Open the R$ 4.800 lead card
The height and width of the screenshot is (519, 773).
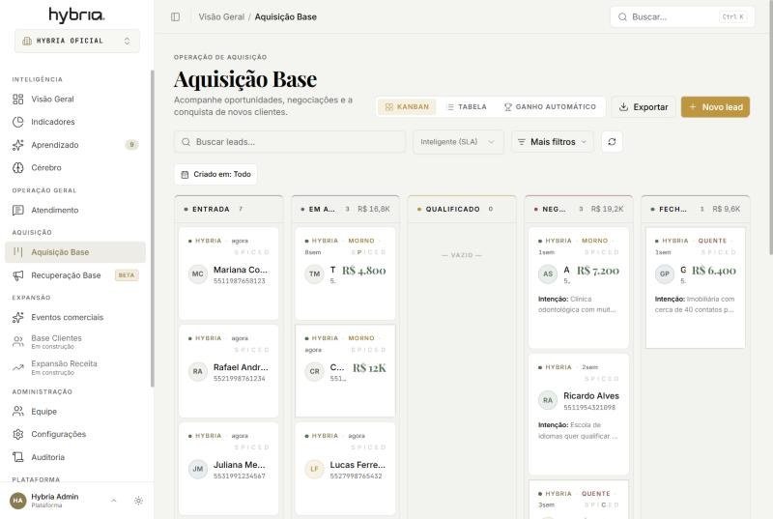(x=345, y=274)
